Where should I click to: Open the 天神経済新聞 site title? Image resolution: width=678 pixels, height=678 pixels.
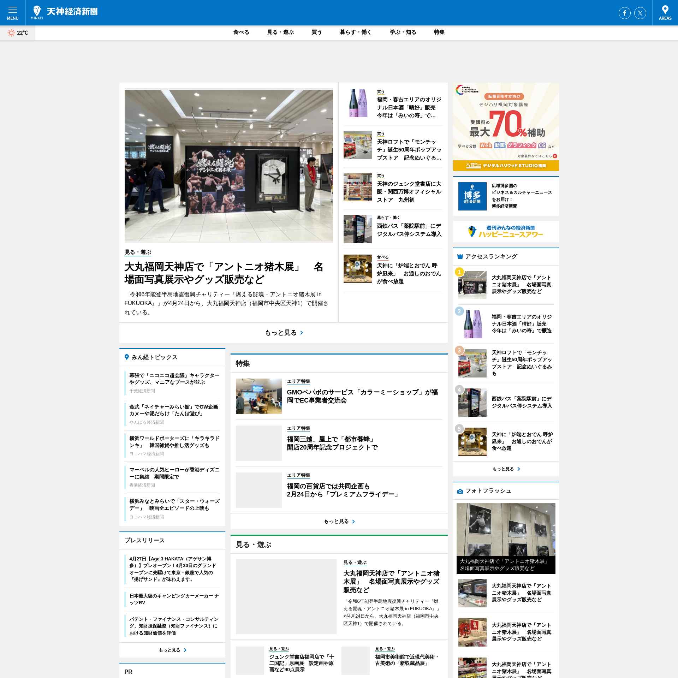click(72, 12)
